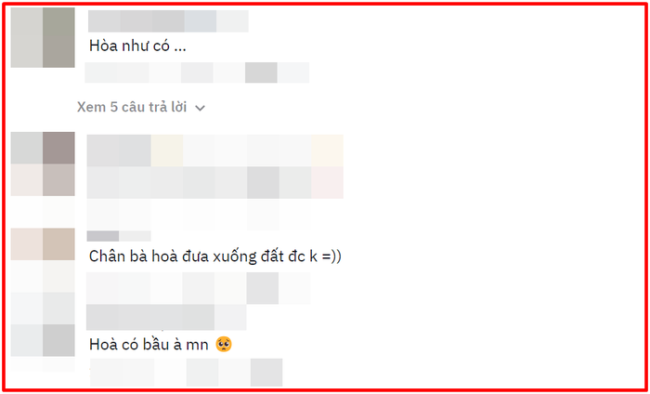This screenshot has width=650, height=394.
Task: Click blurred action row below "Hoà có bầu"
Action: pos(186,373)
